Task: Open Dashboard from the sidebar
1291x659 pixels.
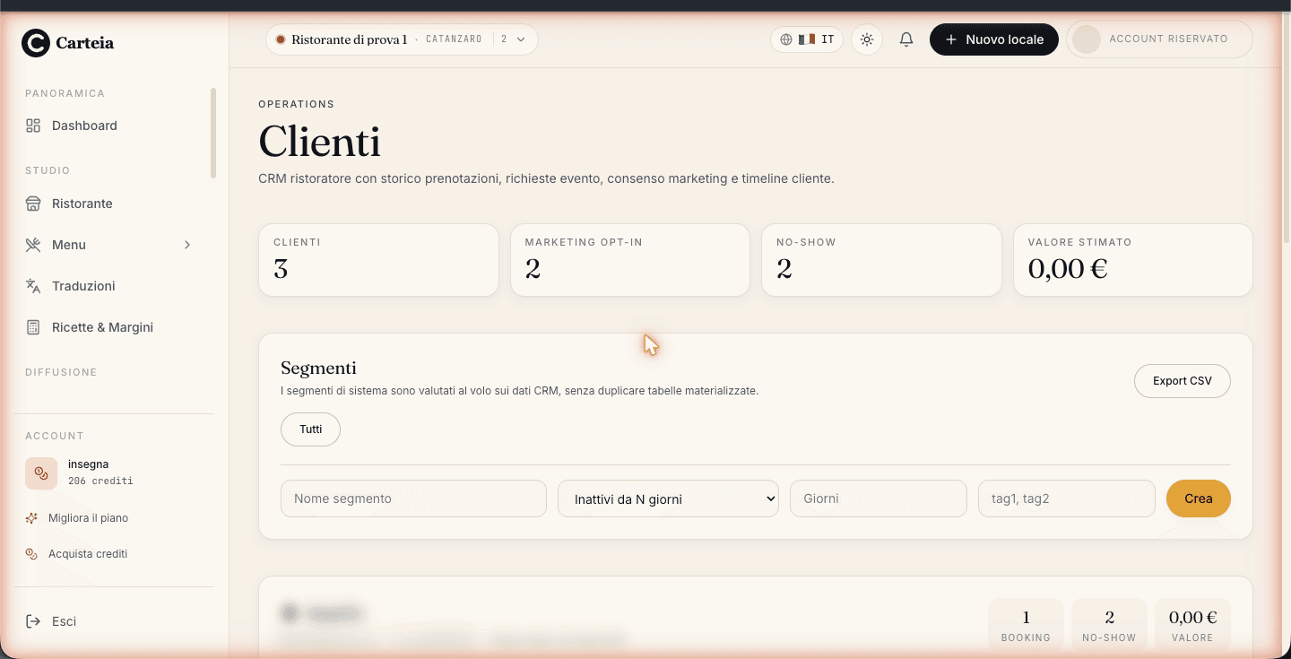Action: tap(84, 126)
